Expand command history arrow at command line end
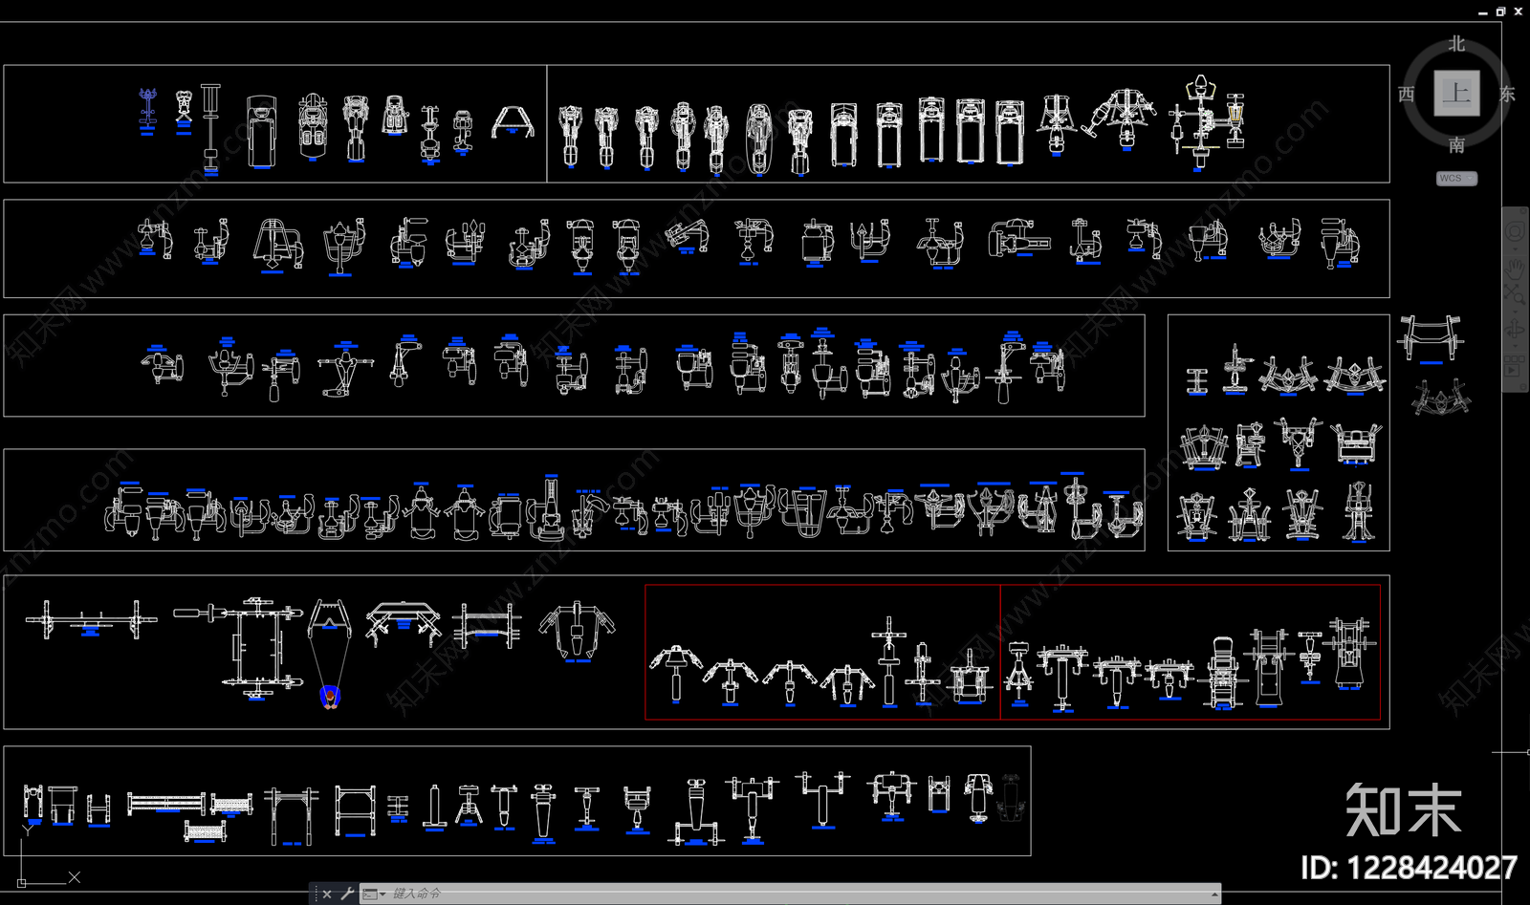1530x905 pixels. point(1215,894)
